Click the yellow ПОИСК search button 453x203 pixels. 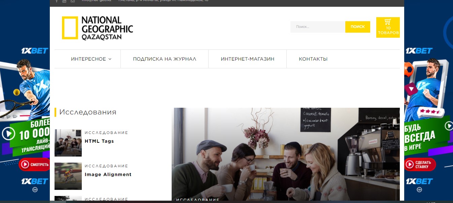(358, 27)
